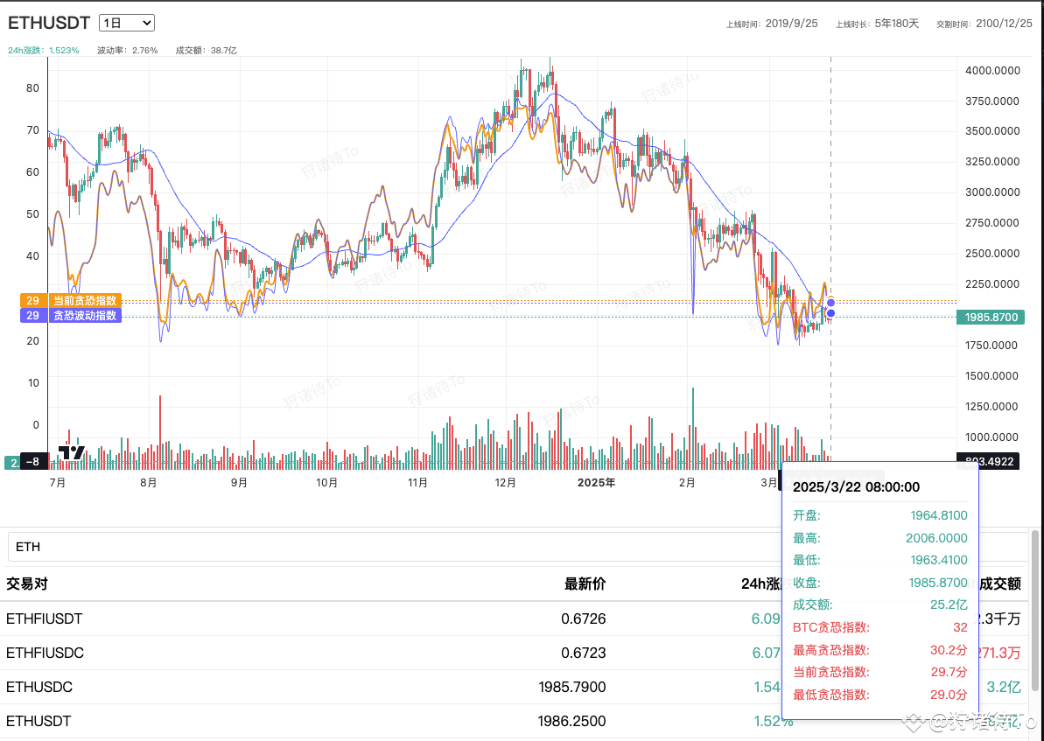This screenshot has height=741, width=1044.
Task: Sort by the 最新价 column header
Action: (585, 584)
